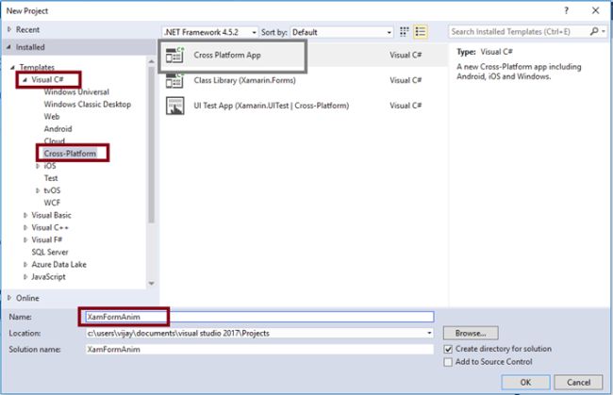This screenshot has height=395, width=613.
Task: Click the Cancel button
Action: pos(579,382)
